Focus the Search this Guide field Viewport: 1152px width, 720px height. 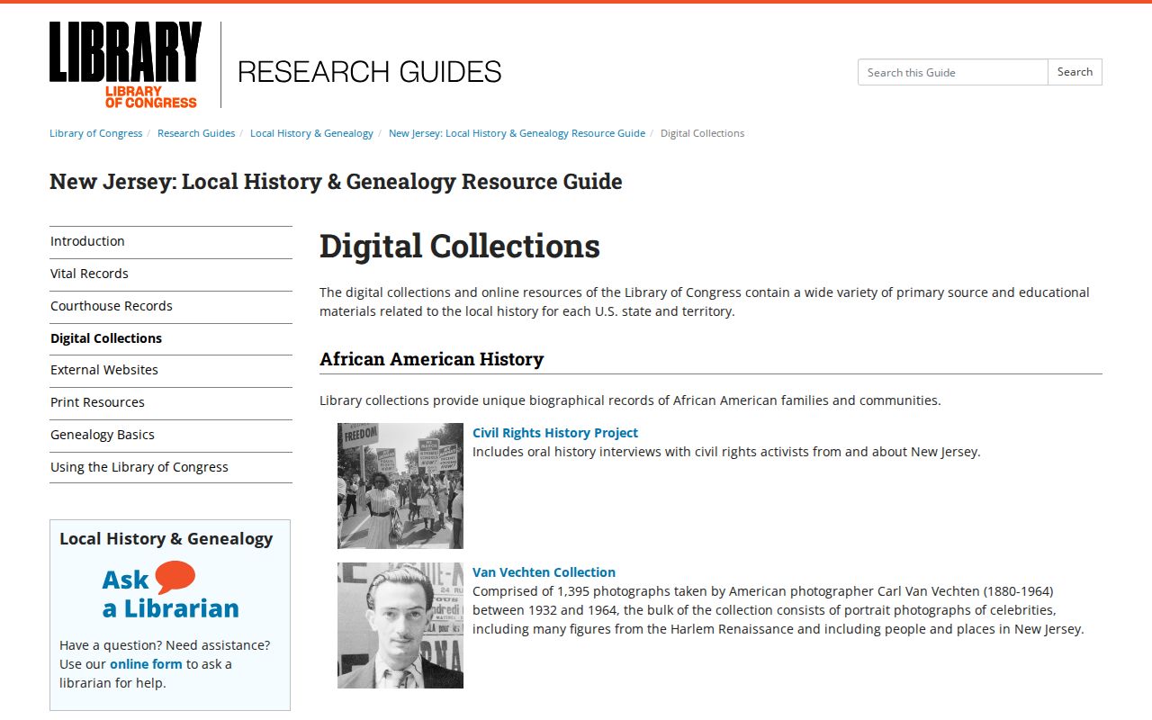tap(952, 72)
